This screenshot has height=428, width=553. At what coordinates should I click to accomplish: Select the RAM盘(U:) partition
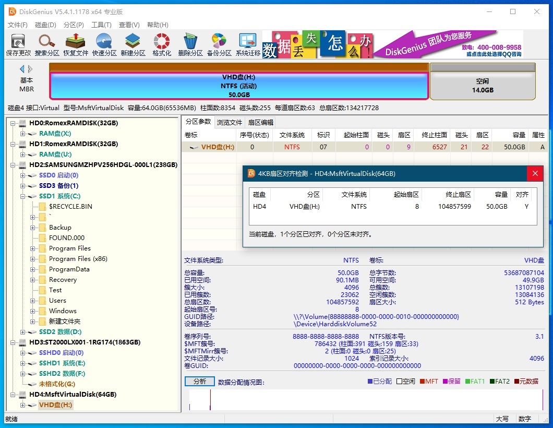55,154
